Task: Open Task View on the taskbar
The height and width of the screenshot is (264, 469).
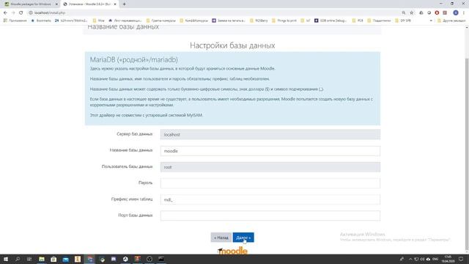Action: [29, 259]
